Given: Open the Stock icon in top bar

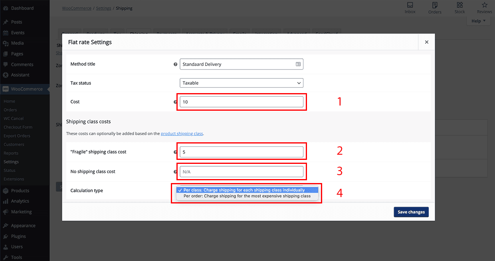Looking at the screenshot, I should coord(460,5).
